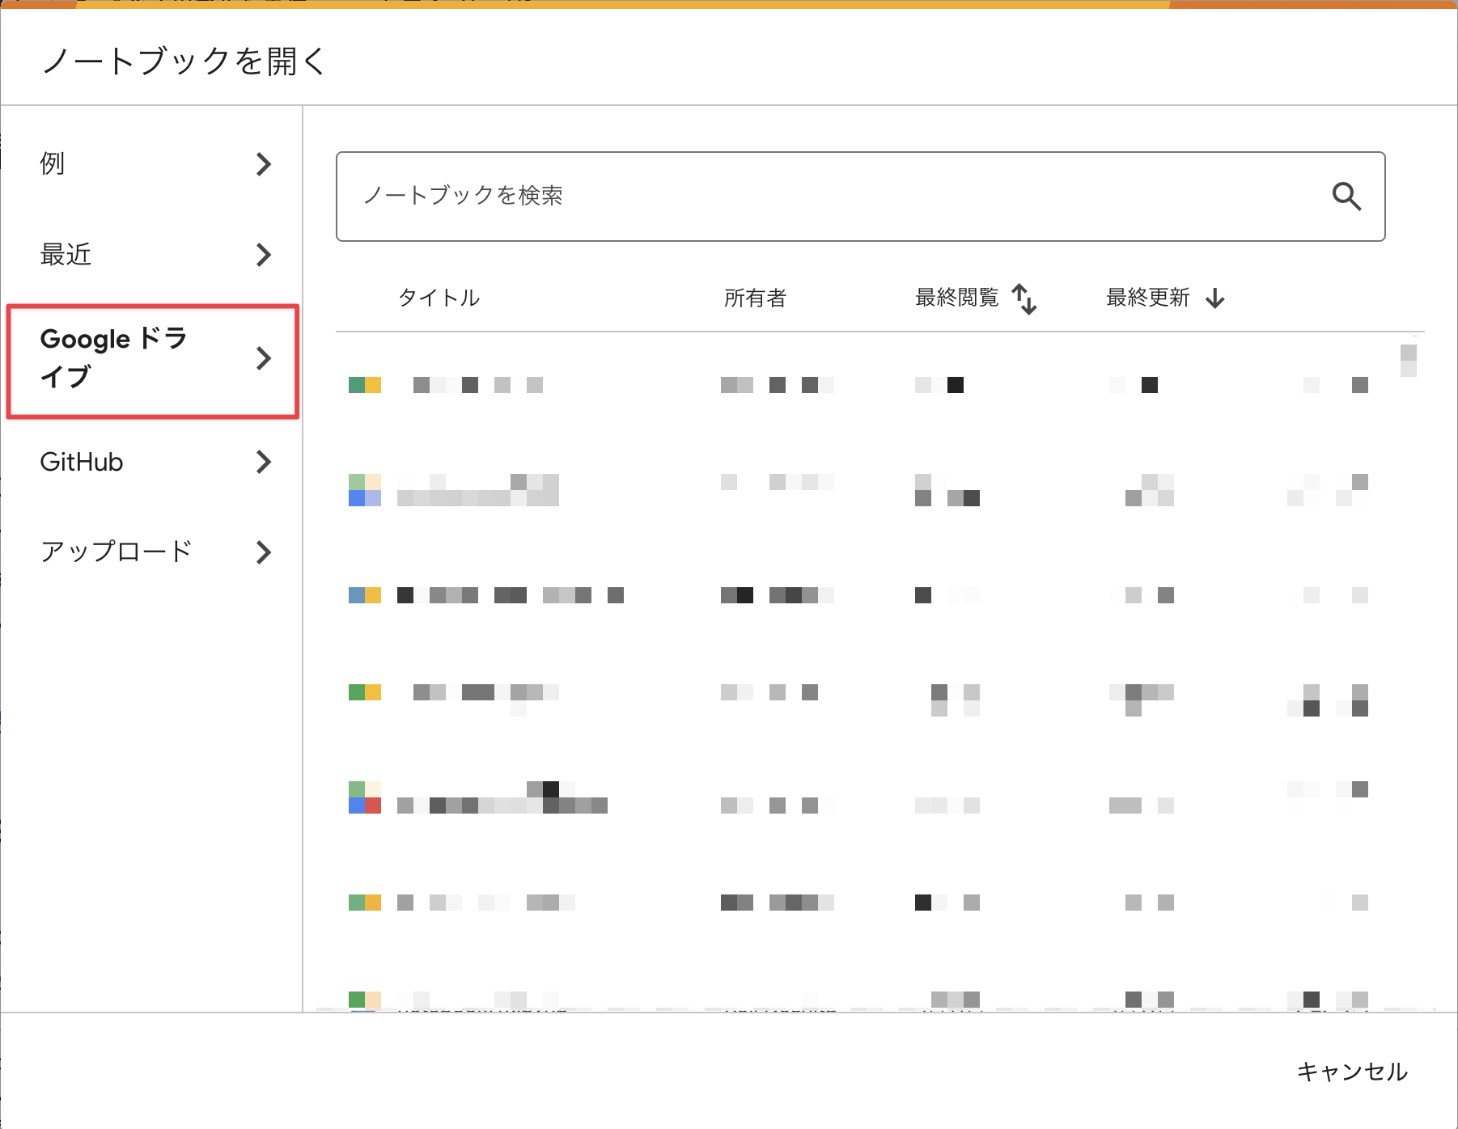
Task: Click the search magnifier icon
Action: tap(1346, 197)
